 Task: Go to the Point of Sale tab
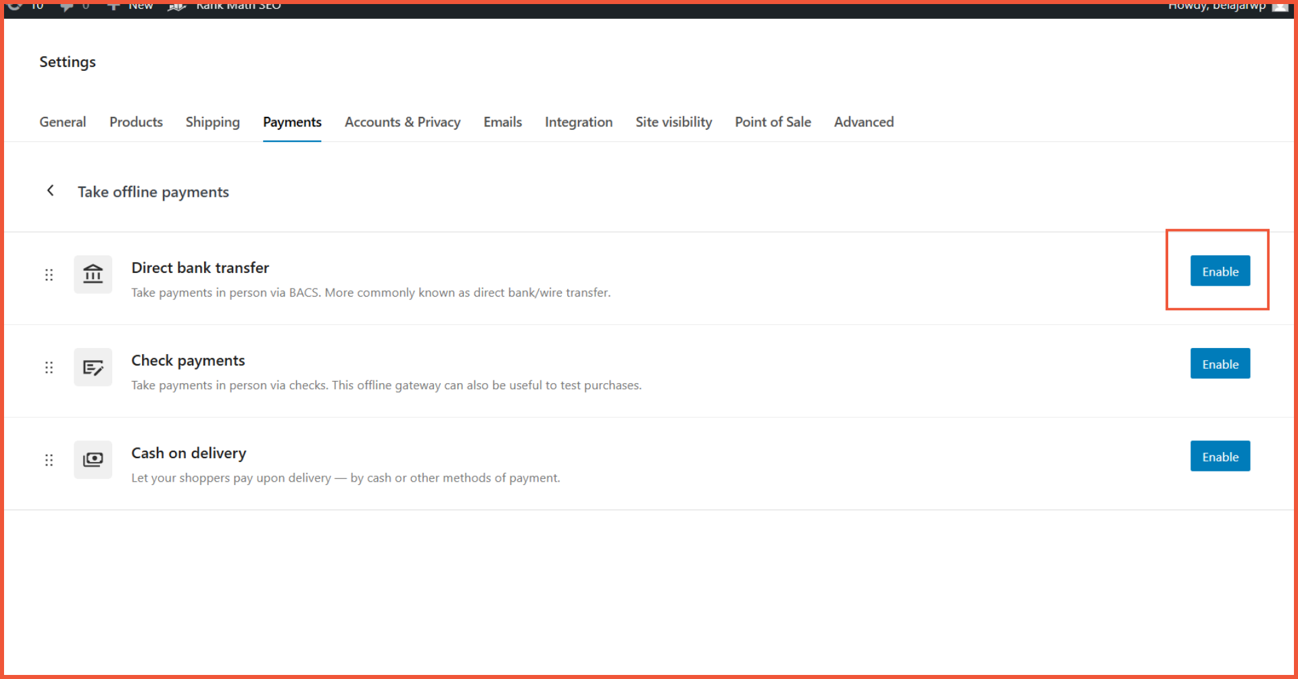(773, 122)
